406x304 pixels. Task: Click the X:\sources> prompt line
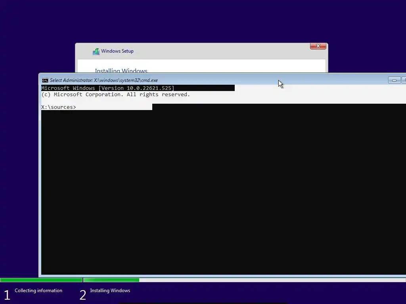point(59,107)
